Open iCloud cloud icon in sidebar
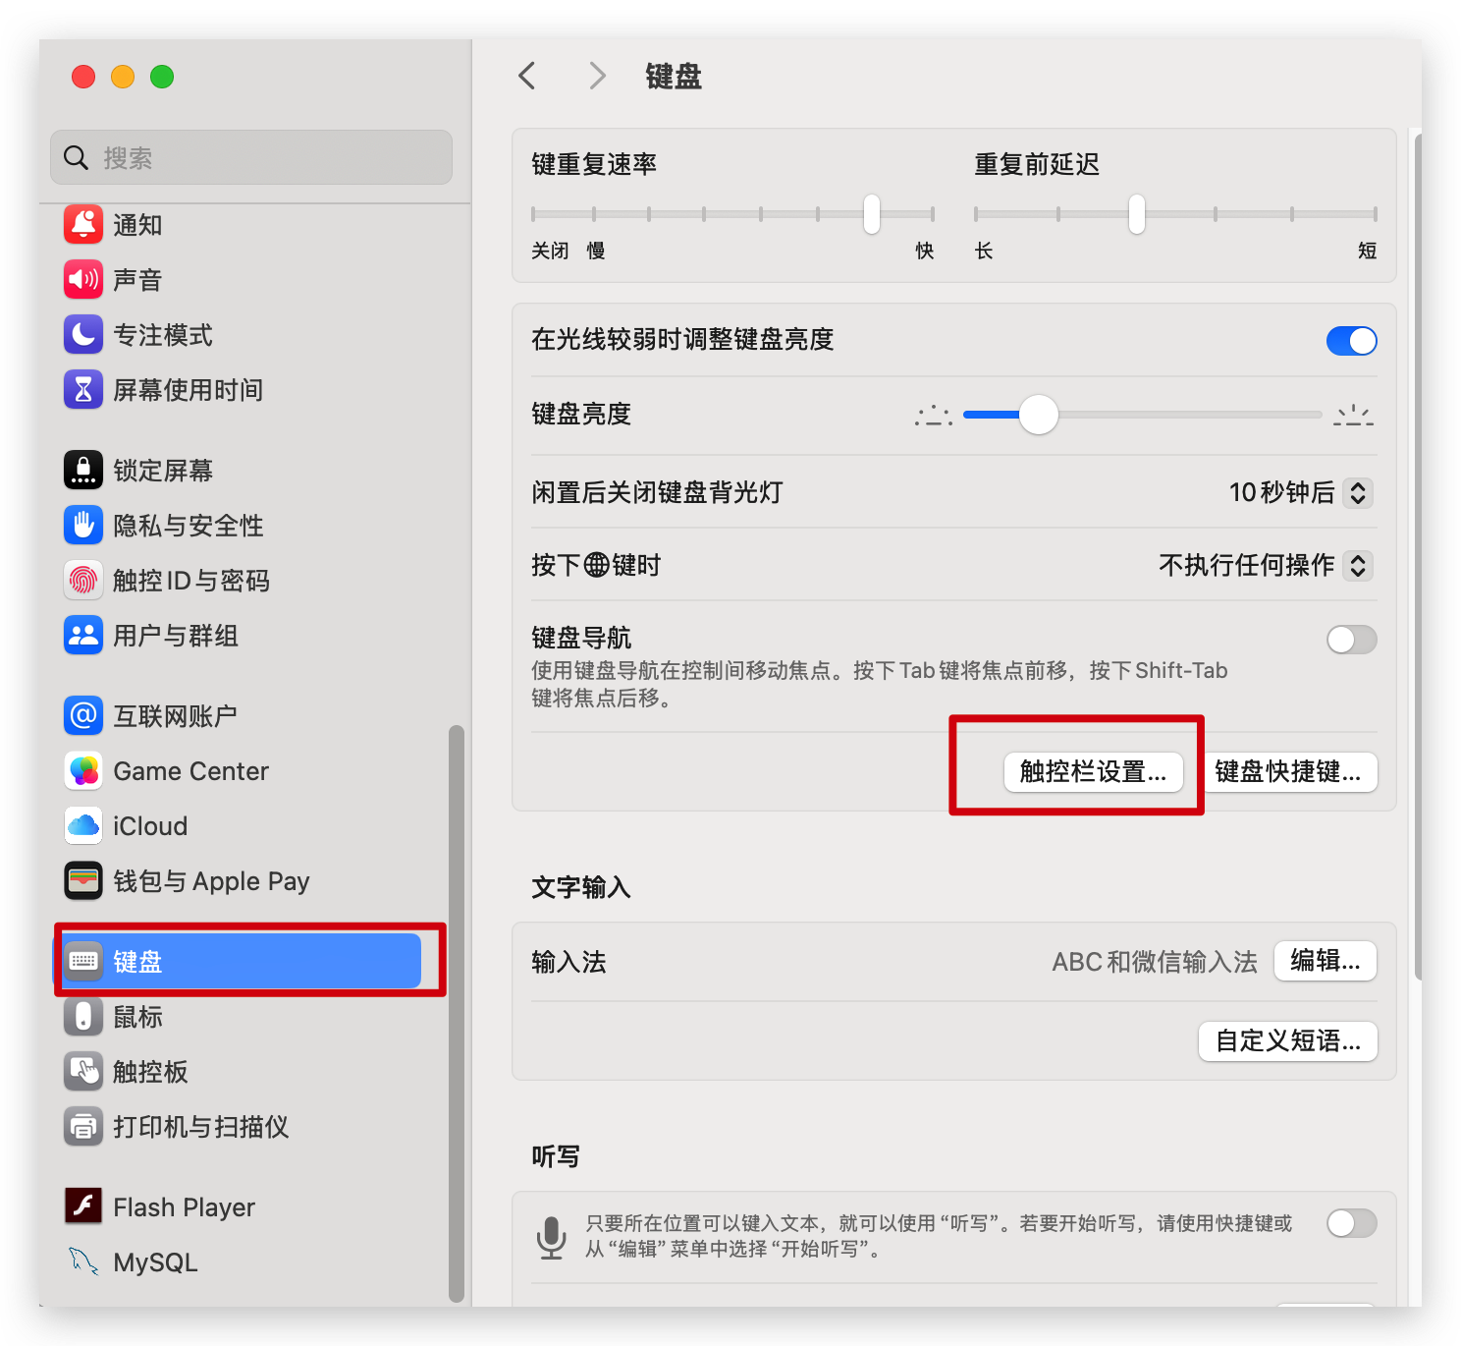This screenshot has width=1461, height=1346. click(83, 826)
